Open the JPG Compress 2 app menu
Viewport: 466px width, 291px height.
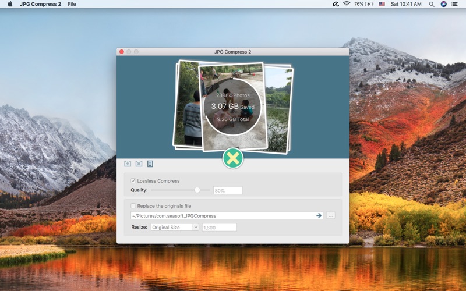pyautogui.click(x=40, y=4)
